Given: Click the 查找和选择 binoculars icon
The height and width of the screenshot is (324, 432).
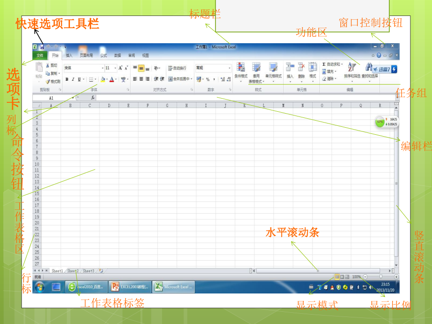Looking at the screenshot, I should click(370, 67).
